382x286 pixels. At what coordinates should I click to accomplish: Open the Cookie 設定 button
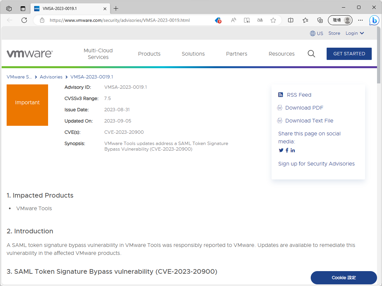(x=344, y=277)
